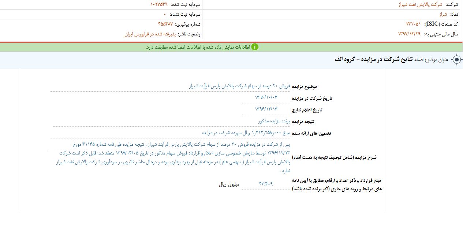Click the 'شرح مزایده' description label
This screenshot has height=233, width=463.
tap(335, 157)
